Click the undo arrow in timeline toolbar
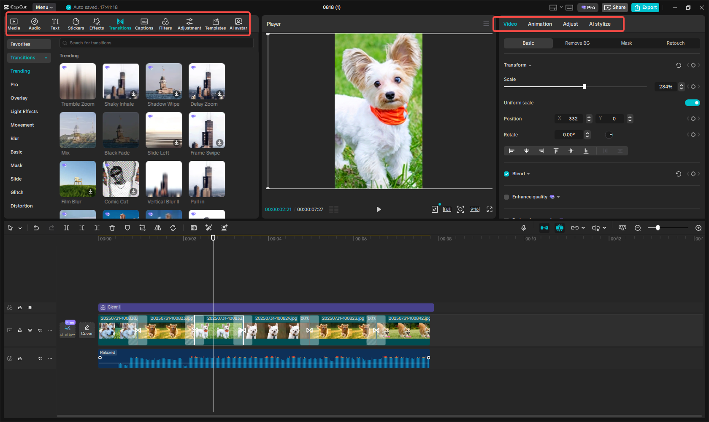The image size is (709, 422). click(x=36, y=228)
